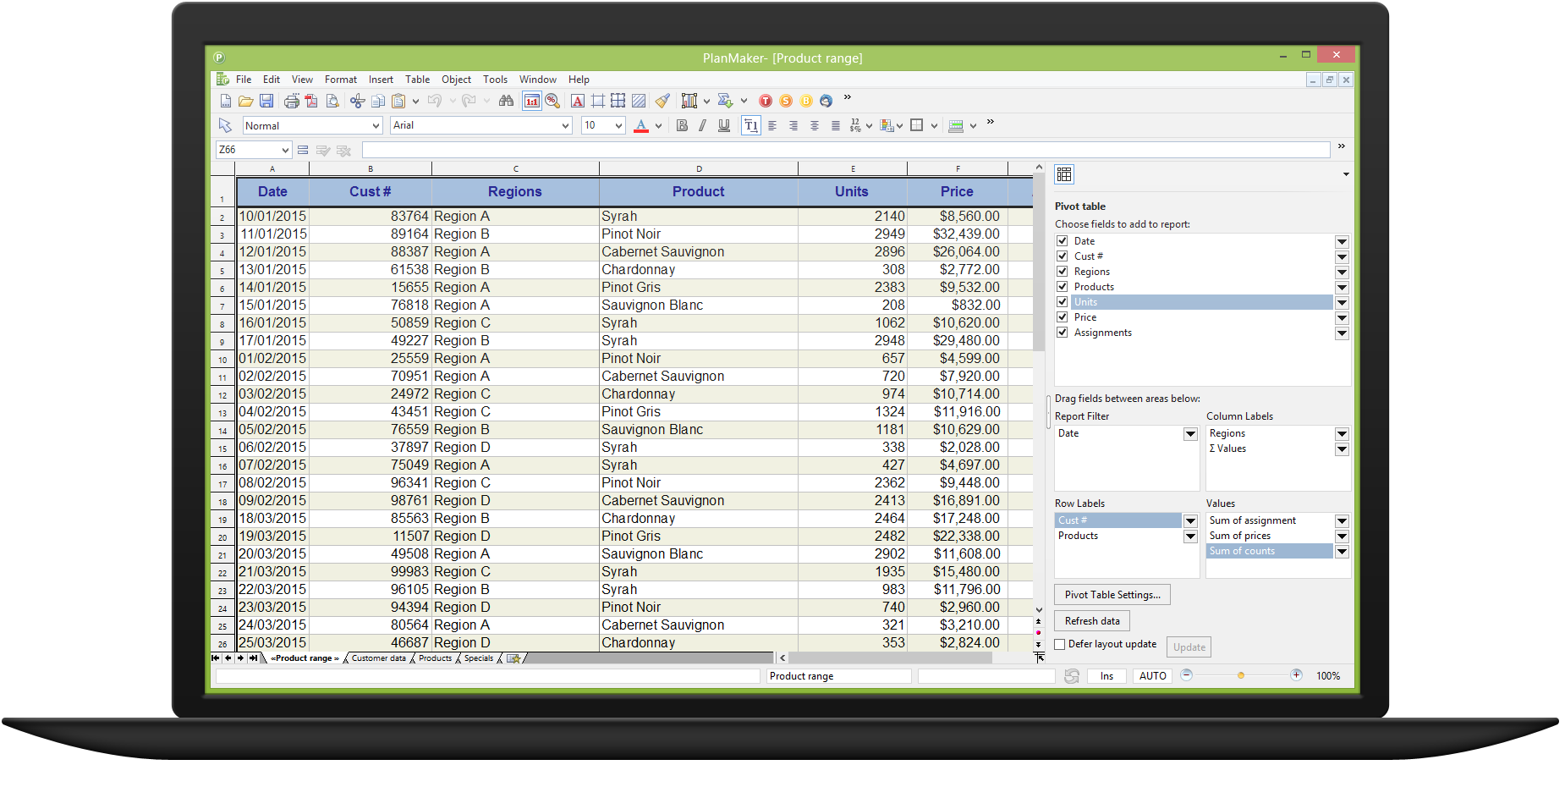The image size is (1565, 787).
Task: Click the pivot table sidebar icon
Action: [x=1064, y=174]
